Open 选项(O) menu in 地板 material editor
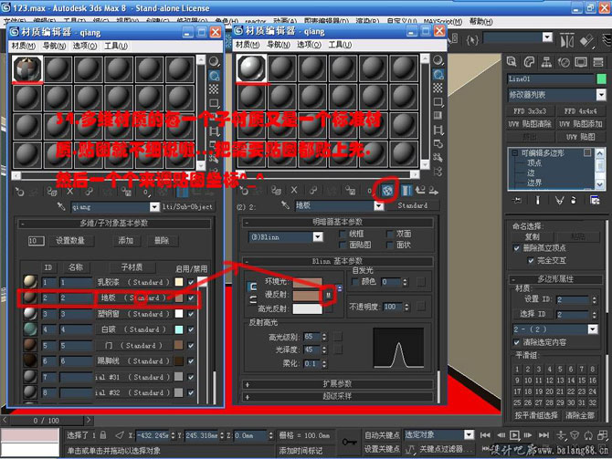612x459 pixels. tap(309, 45)
